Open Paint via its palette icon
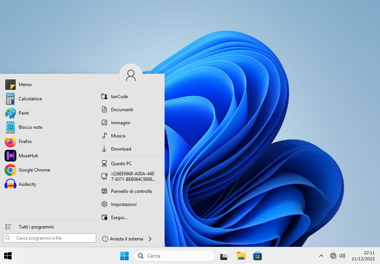This screenshot has width=380, height=264. 10,113
